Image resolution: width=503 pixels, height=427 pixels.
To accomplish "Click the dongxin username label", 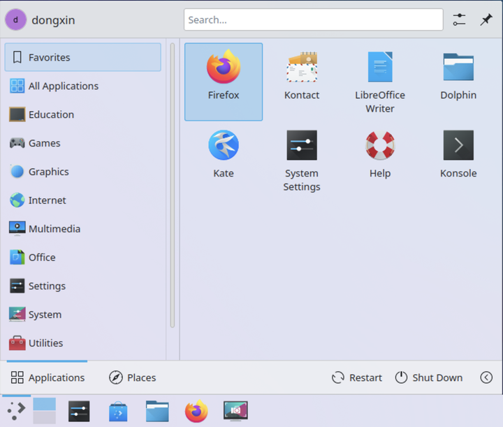I will [53, 20].
